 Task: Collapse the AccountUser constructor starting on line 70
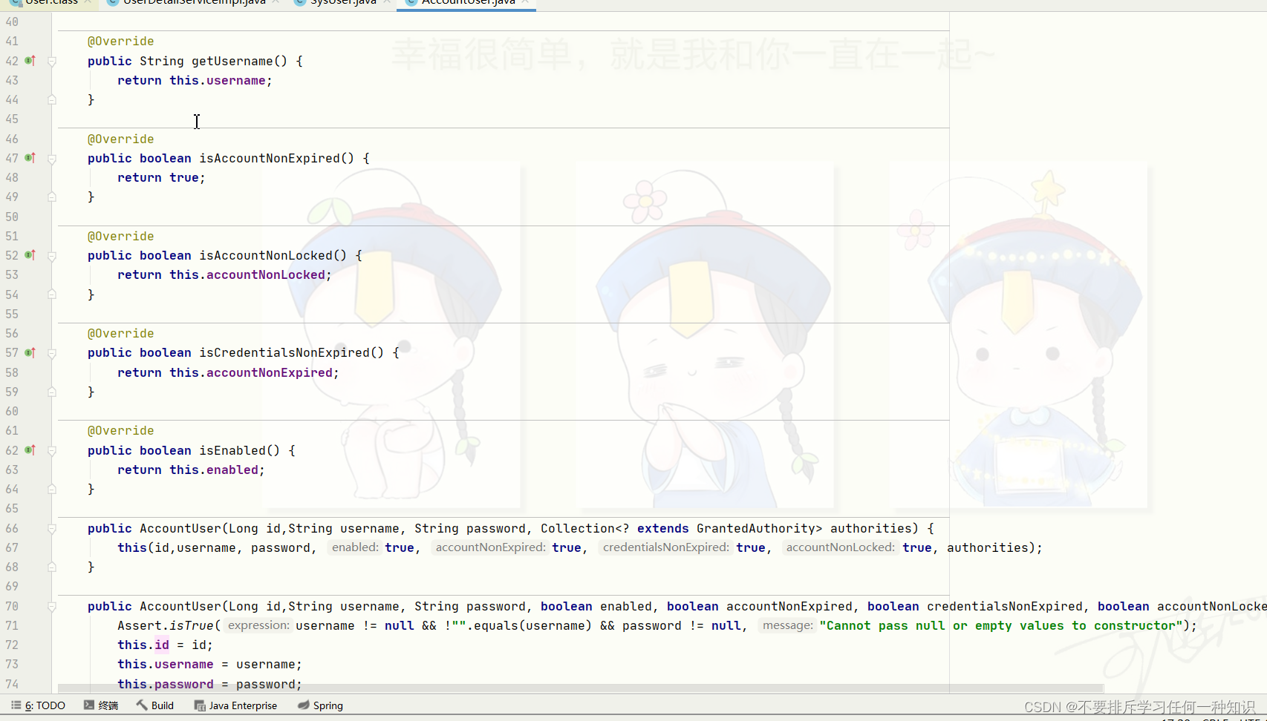52,607
